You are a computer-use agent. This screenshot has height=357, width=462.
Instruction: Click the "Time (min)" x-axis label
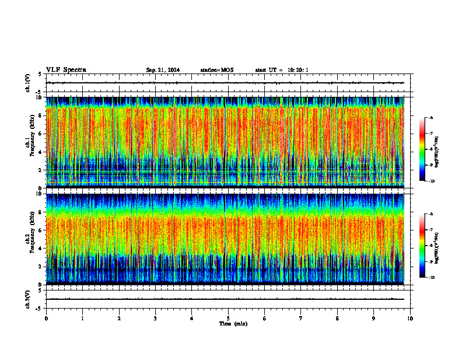tap(233, 324)
